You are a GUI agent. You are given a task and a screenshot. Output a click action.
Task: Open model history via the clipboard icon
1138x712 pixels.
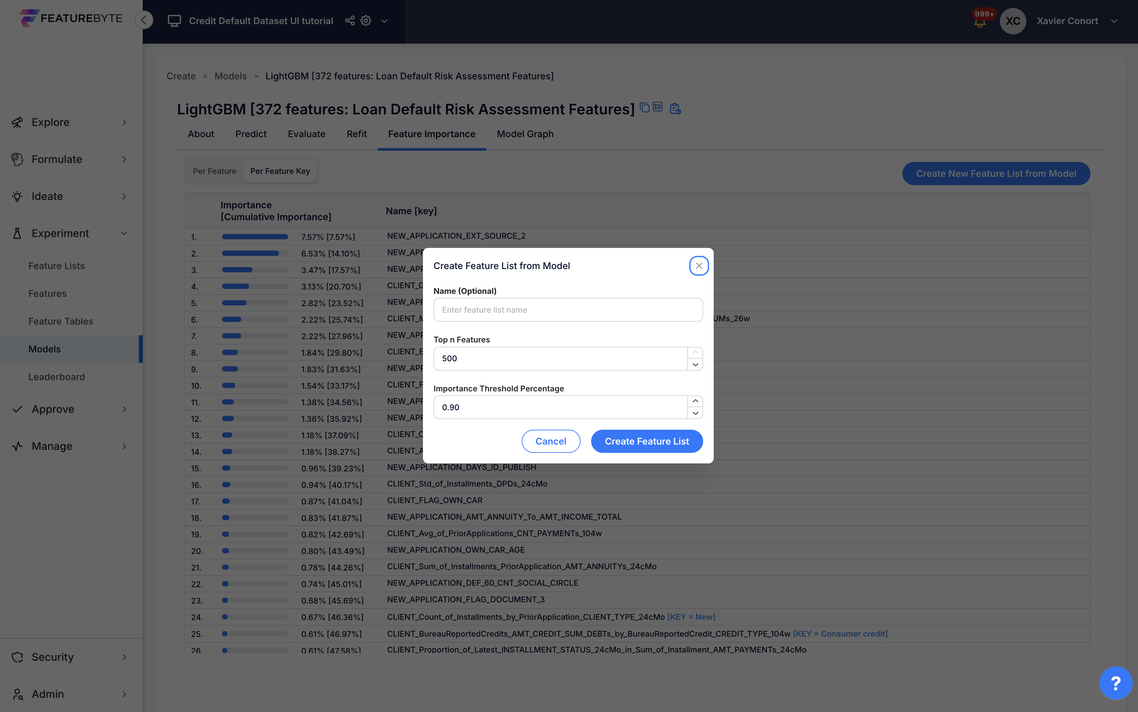[x=675, y=108]
